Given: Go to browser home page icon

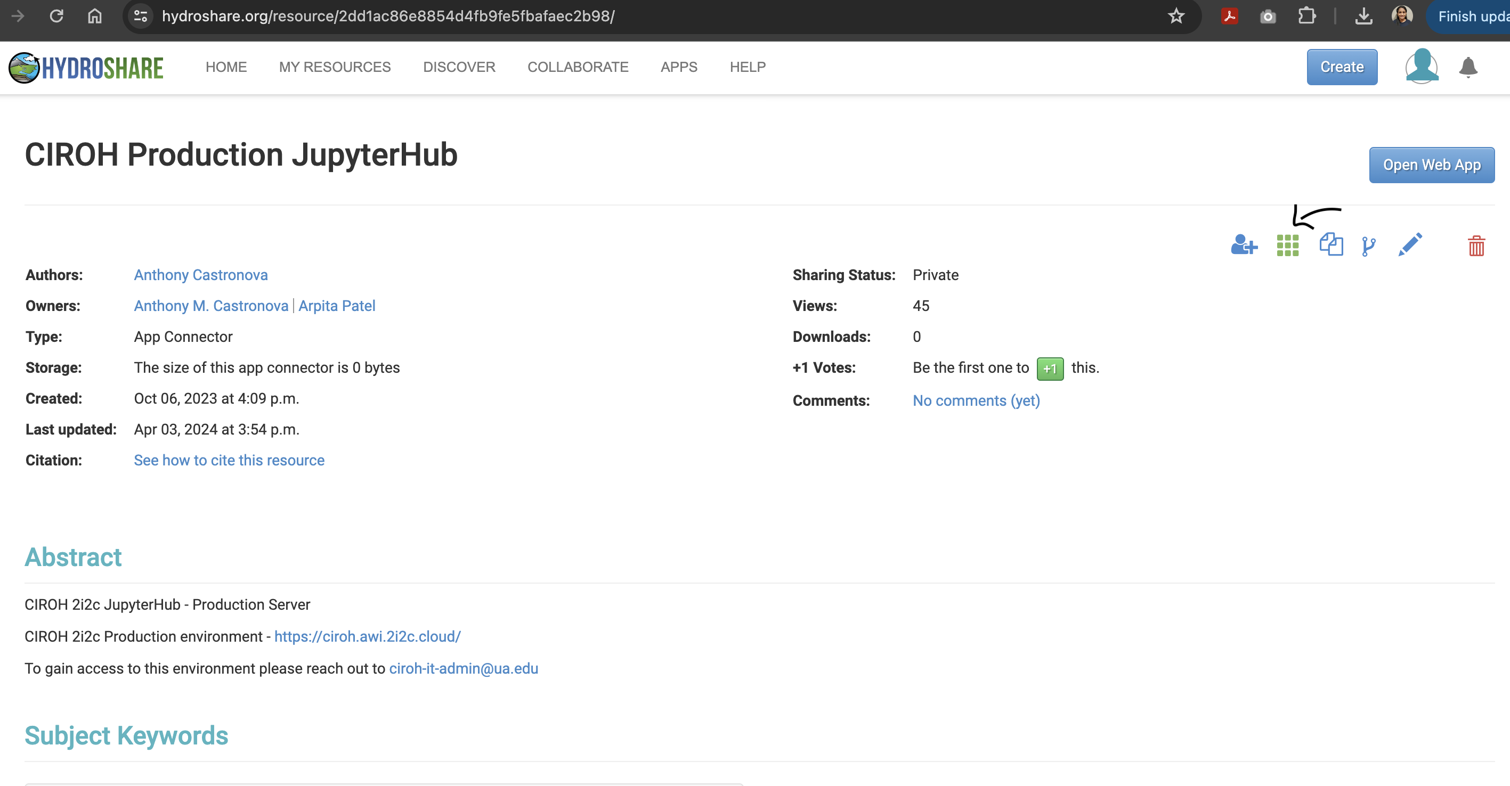Looking at the screenshot, I should pos(94,16).
